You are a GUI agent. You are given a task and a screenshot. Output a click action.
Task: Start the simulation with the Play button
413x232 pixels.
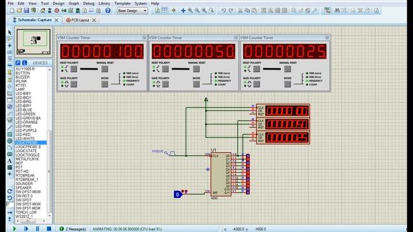pyautogui.click(x=14, y=229)
